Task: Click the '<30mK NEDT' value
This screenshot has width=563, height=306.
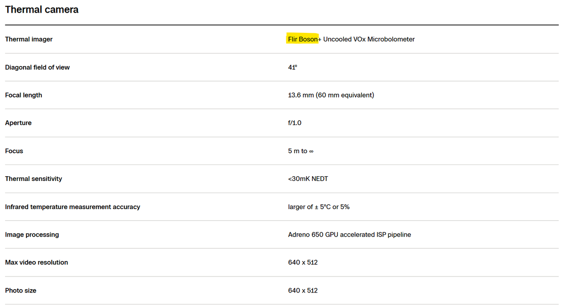Action: point(308,179)
